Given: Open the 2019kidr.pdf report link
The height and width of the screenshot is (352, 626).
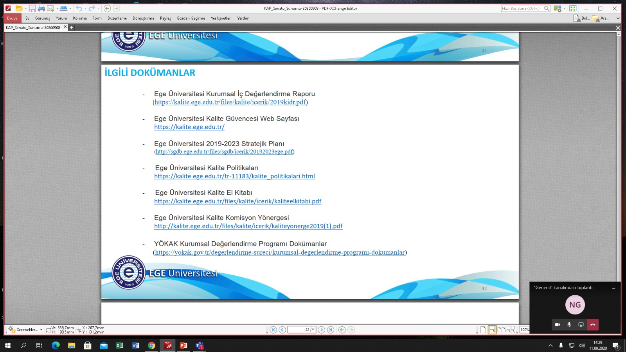Looking at the screenshot, I should click(x=230, y=102).
